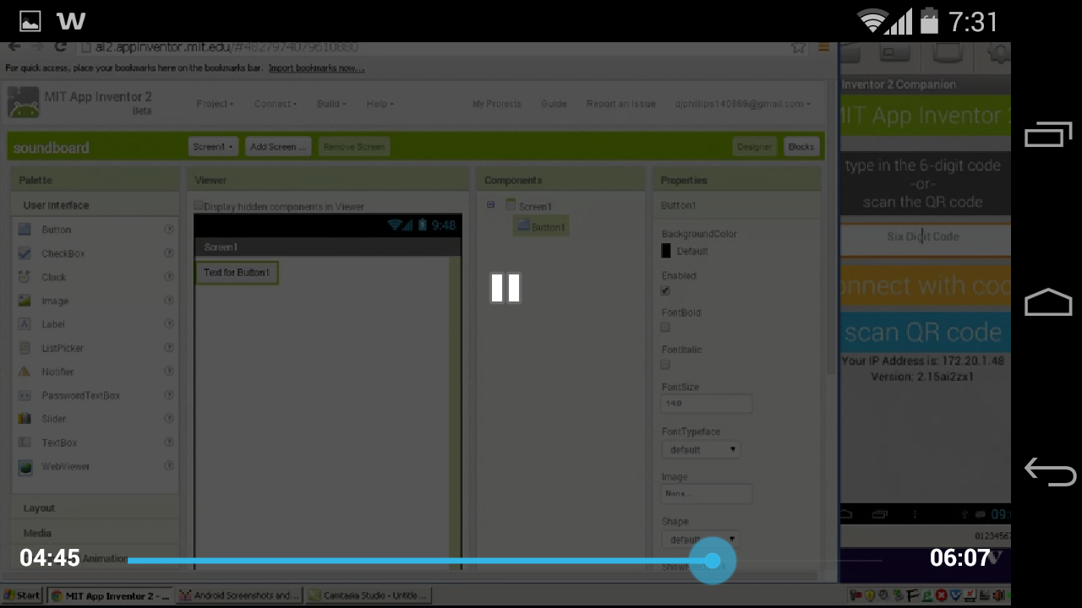Click help icon next to Slider component
Screen dimensions: 1082x608
click(x=168, y=419)
